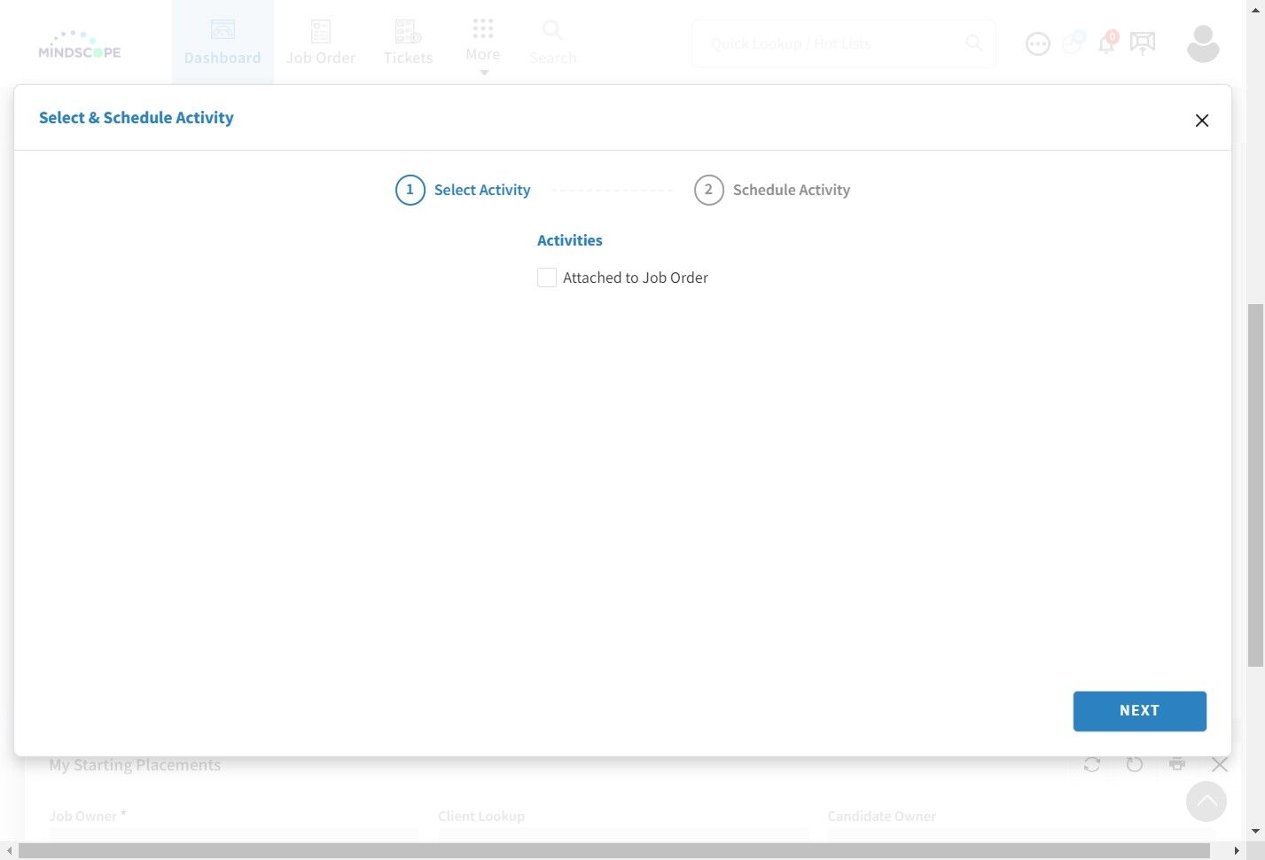Click the Mindscope logo

coord(80,44)
